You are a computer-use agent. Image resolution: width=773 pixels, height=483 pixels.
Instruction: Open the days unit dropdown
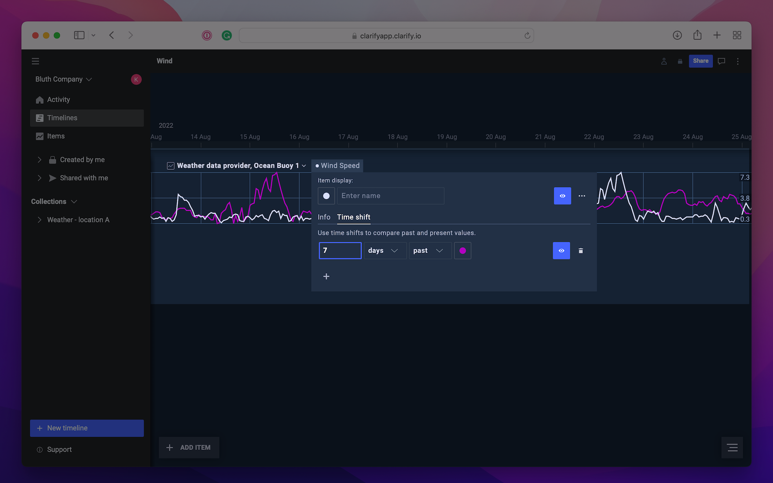pyautogui.click(x=385, y=251)
